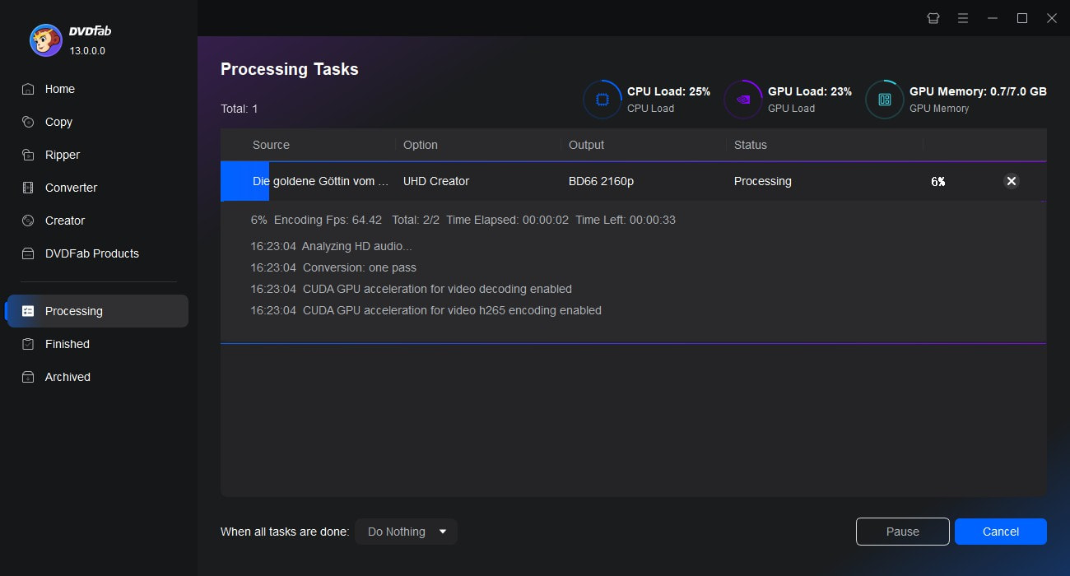Click the CPU Load indicator icon
This screenshot has height=576, width=1070.
click(602, 99)
